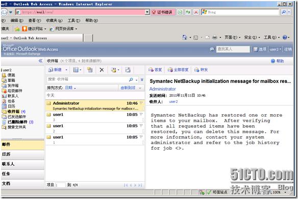The width and height of the screenshot is (298, 199).
Task: Click the certificate error button
Action: [163, 12]
